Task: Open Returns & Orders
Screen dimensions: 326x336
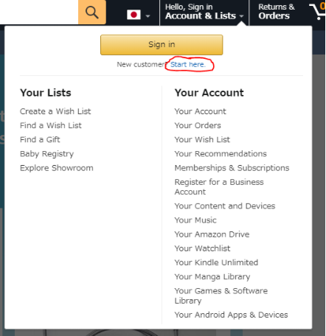Action: point(277,12)
